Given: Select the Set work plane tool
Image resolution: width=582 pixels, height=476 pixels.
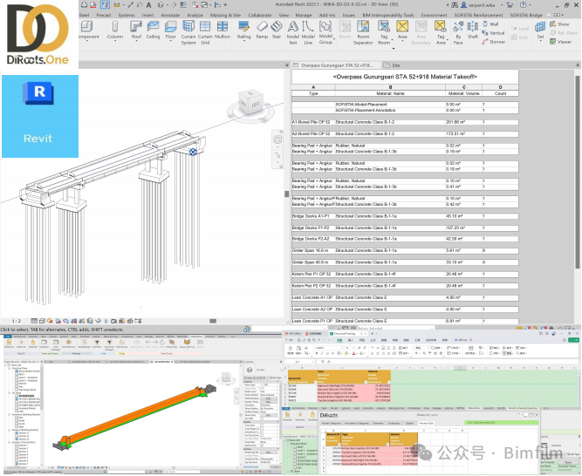Looking at the screenshot, I should point(540,30).
